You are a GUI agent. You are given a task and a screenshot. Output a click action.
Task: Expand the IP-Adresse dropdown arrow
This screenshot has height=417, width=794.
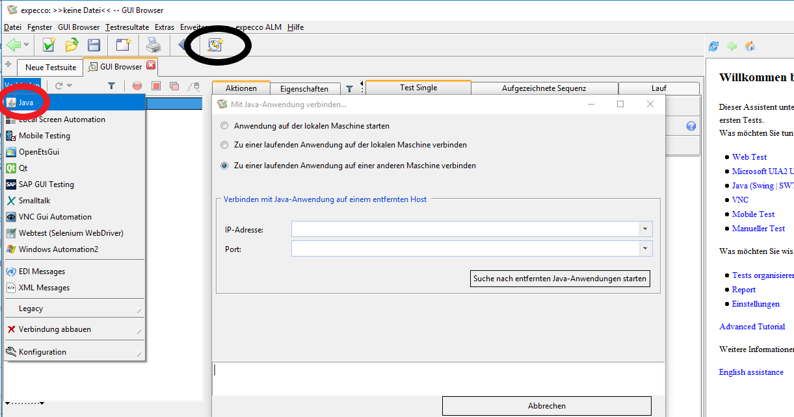[645, 229]
